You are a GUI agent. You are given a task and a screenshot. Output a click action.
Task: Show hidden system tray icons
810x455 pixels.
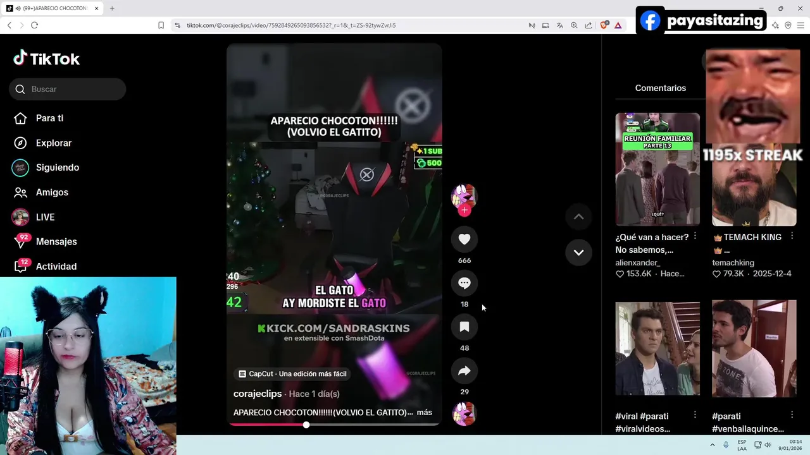click(x=713, y=445)
